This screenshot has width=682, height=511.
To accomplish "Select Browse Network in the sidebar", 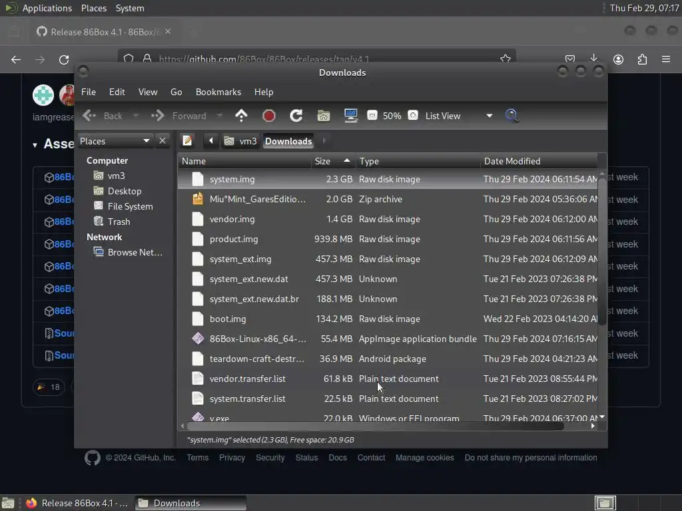I will (135, 252).
